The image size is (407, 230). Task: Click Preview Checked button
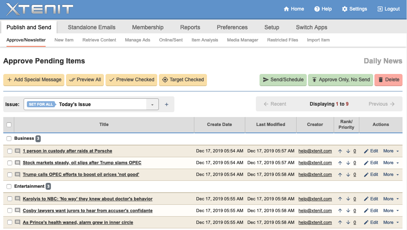click(131, 80)
